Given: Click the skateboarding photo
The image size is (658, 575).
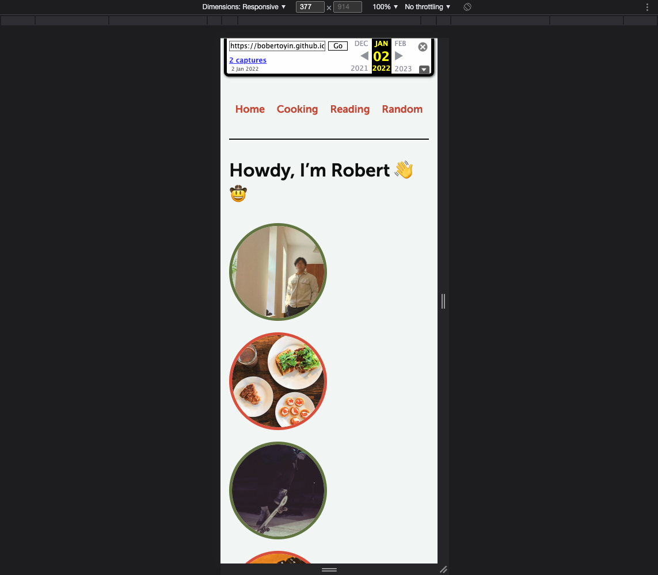Looking at the screenshot, I should click(x=278, y=490).
